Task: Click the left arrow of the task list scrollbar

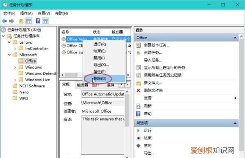Action: coord(62,75)
